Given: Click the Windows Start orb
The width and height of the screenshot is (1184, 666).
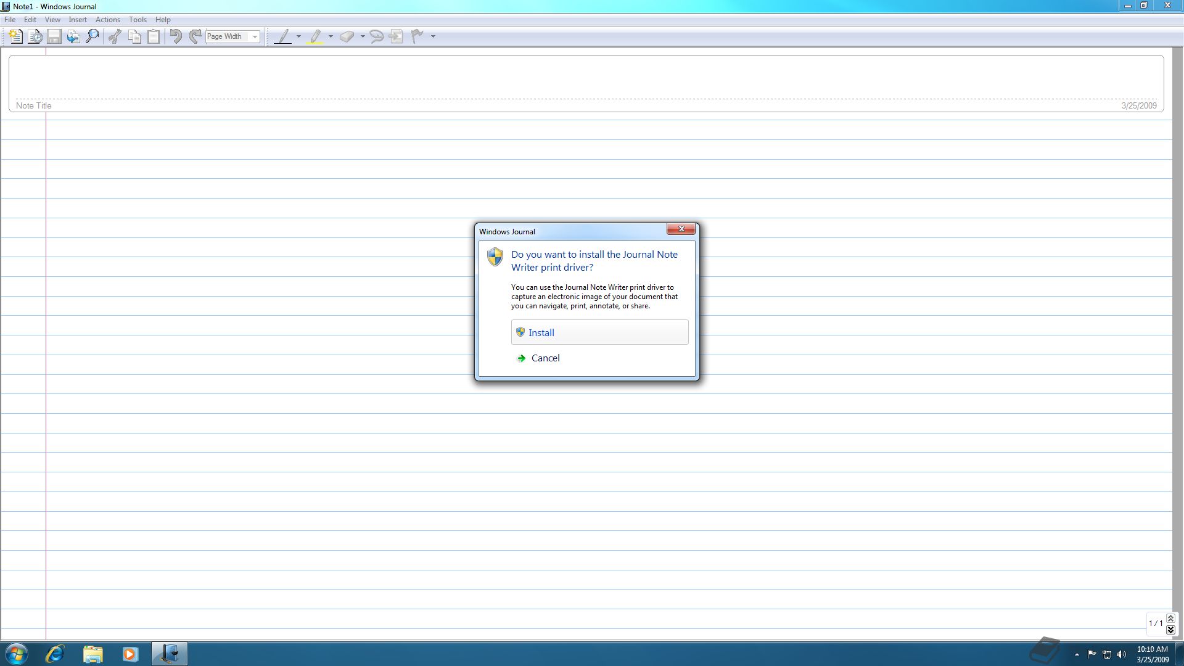Looking at the screenshot, I should [17, 654].
